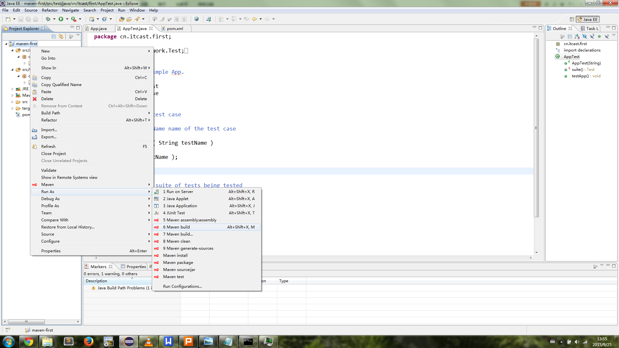Collapse the maven-first project tree node
The width and height of the screenshot is (619, 348).
coord(6,44)
